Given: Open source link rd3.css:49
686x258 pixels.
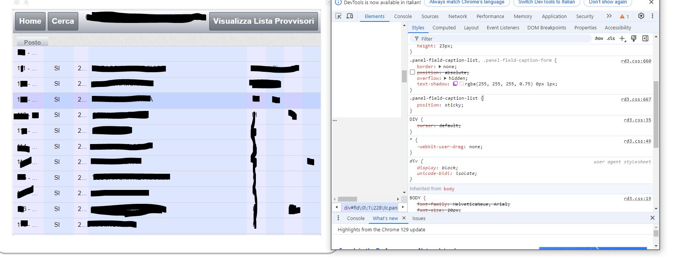Looking at the screenshot, I should [637, 141].
